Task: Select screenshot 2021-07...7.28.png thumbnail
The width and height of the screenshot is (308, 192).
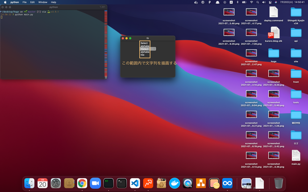Action: tap(251, 33)
